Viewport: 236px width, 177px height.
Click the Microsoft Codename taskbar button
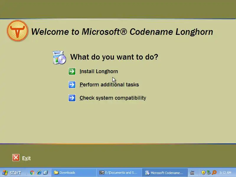[165, 173]
